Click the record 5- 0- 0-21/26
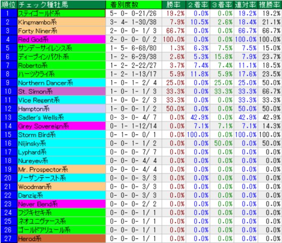Image resolution: width=282 pixels, height=243 pixels. [x=133, y=13]
